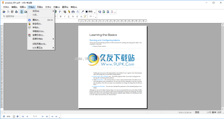Click the delete page icon with red X
The height and width of the screenshot is (119, 224).
112,12
